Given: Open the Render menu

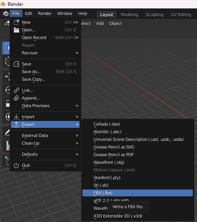Looking at the screenshot, I should click(x=44, y=13).
